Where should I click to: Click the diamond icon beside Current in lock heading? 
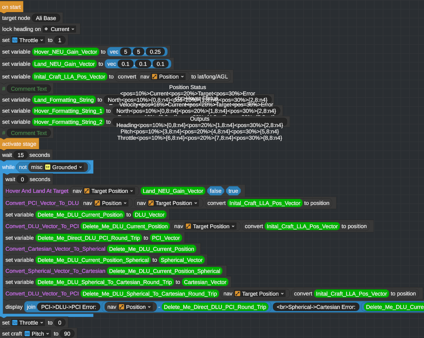46,29
